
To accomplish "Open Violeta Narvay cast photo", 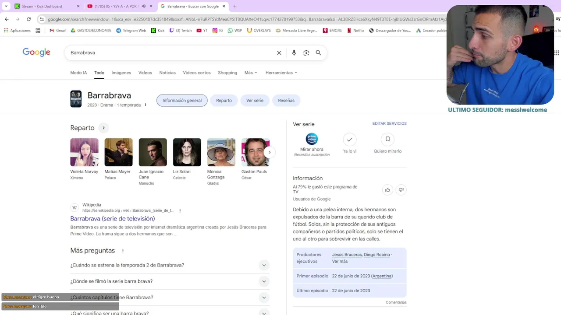I will [x=84, y=152].
